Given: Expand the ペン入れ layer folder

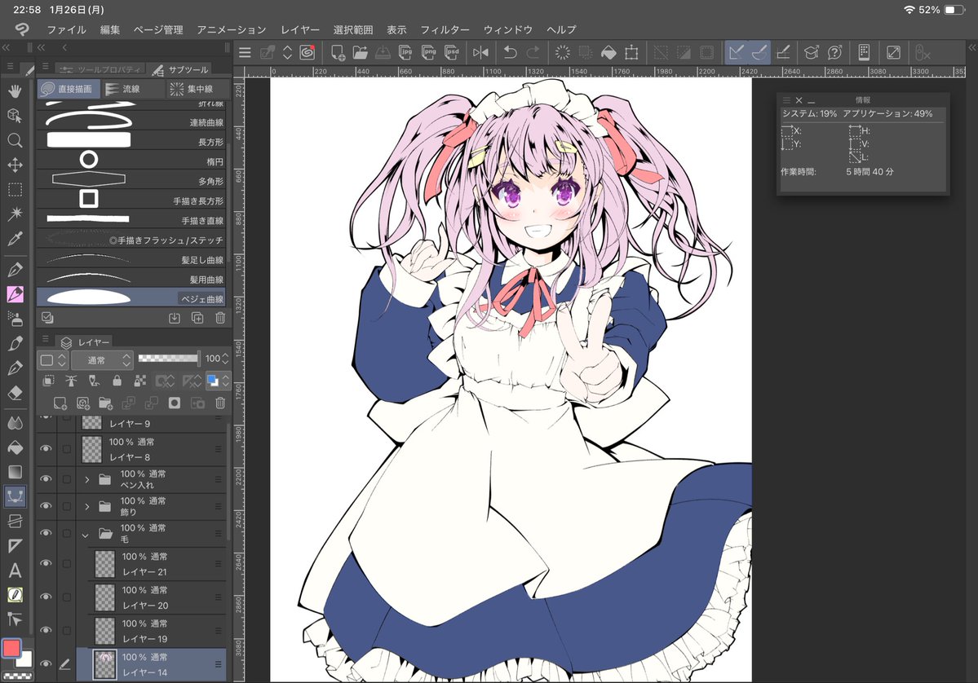Looking at the screenshot, I should pyautogui.click(x=86, y=479).
